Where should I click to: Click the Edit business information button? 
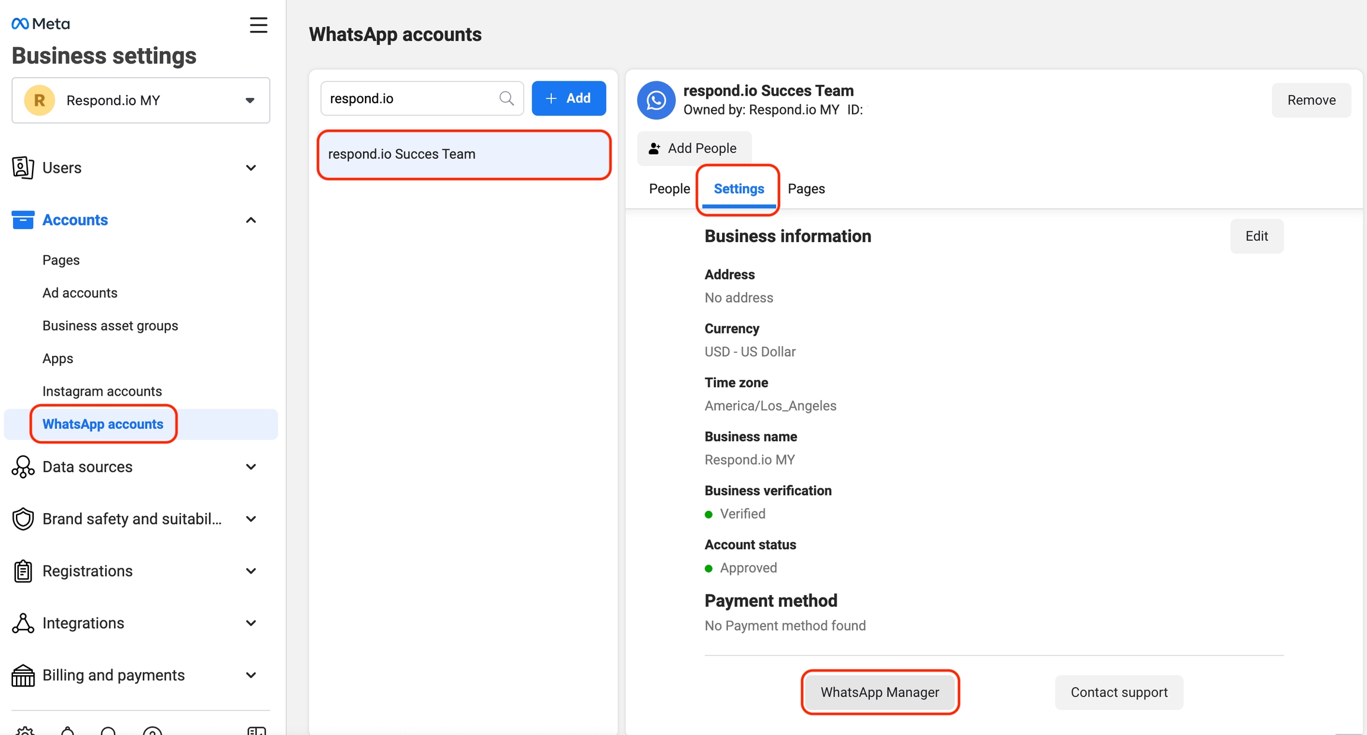[x=1256, y=236]
